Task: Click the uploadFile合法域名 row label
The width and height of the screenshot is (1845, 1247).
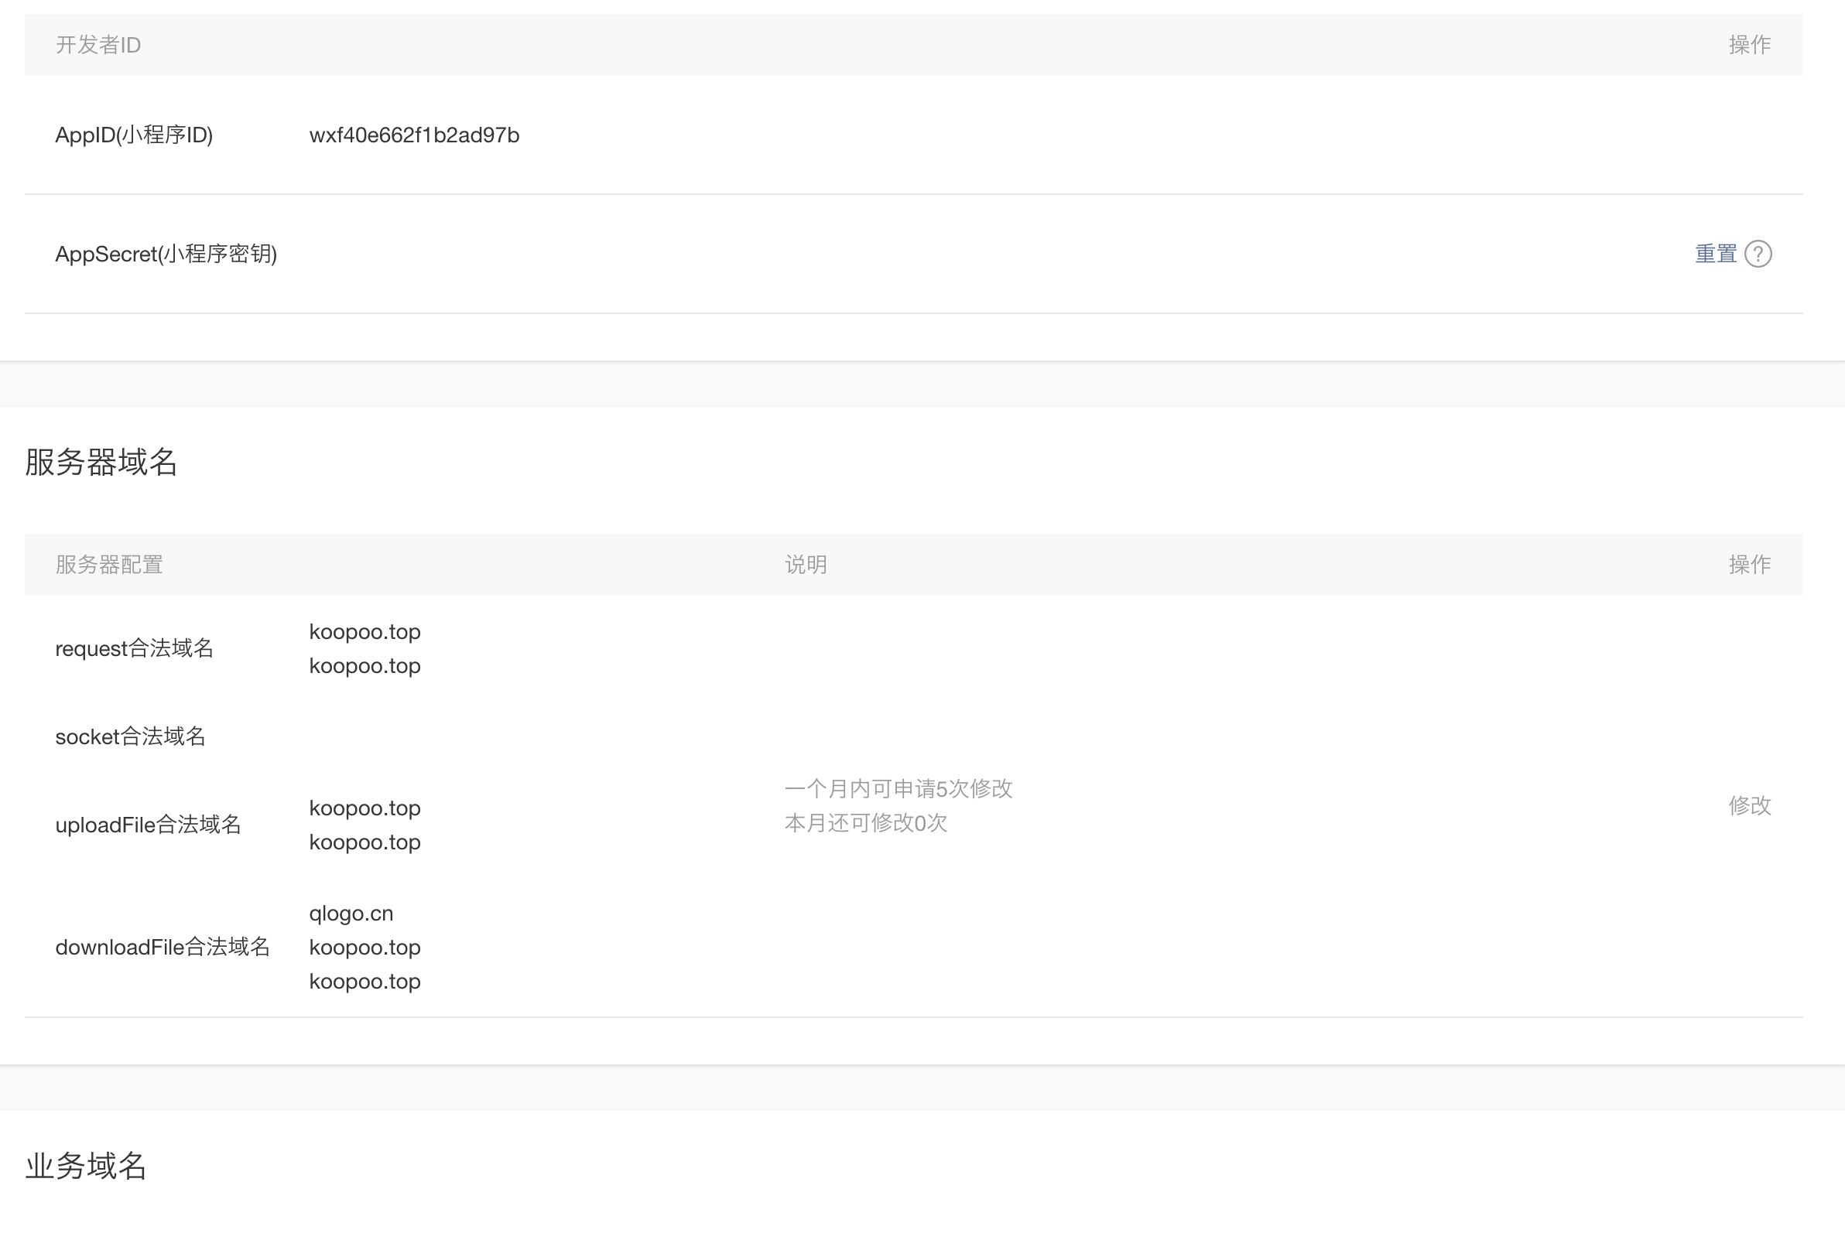Action: pyautogui.click(x=148, y=825)
